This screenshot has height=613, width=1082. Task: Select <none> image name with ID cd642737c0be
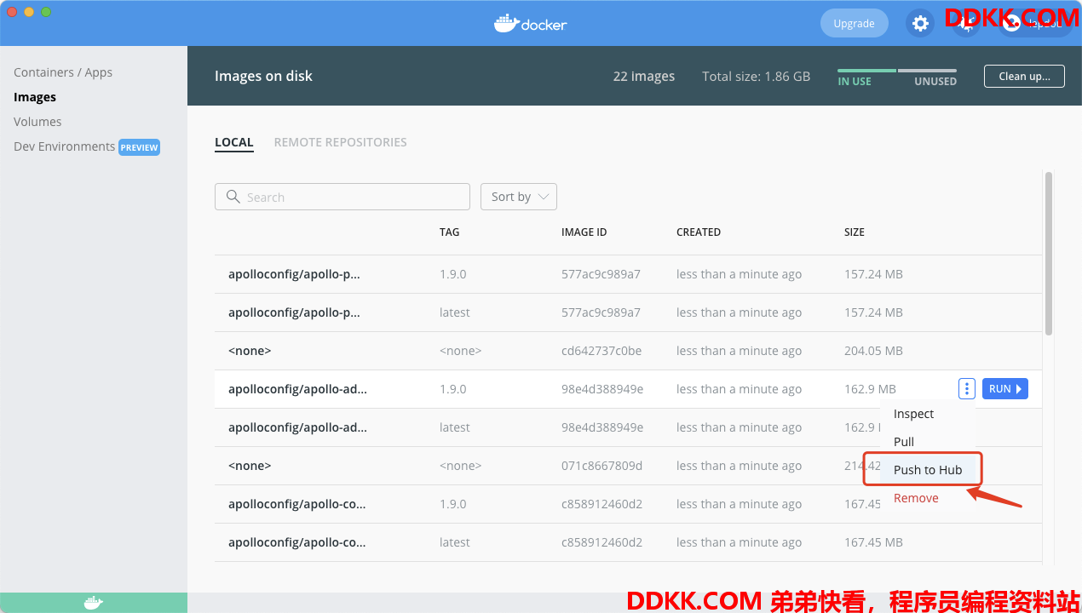(x=250, y=351)
